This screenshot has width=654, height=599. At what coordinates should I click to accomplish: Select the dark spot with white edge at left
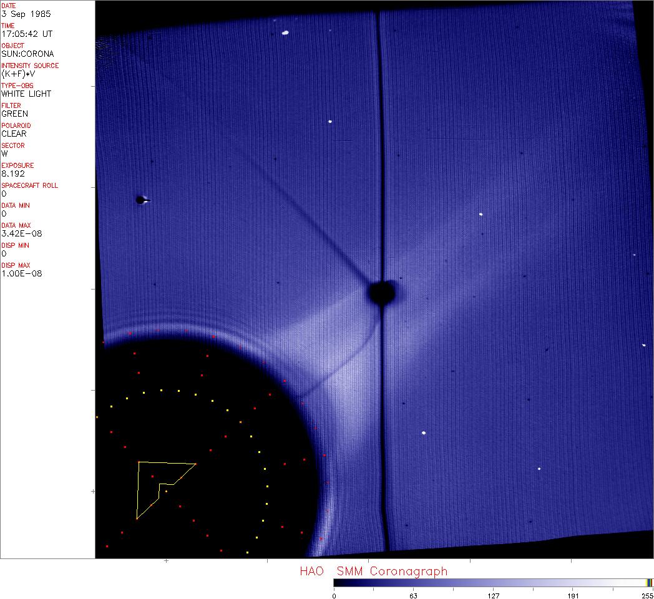pyautogui.click(x=142, y=200)
